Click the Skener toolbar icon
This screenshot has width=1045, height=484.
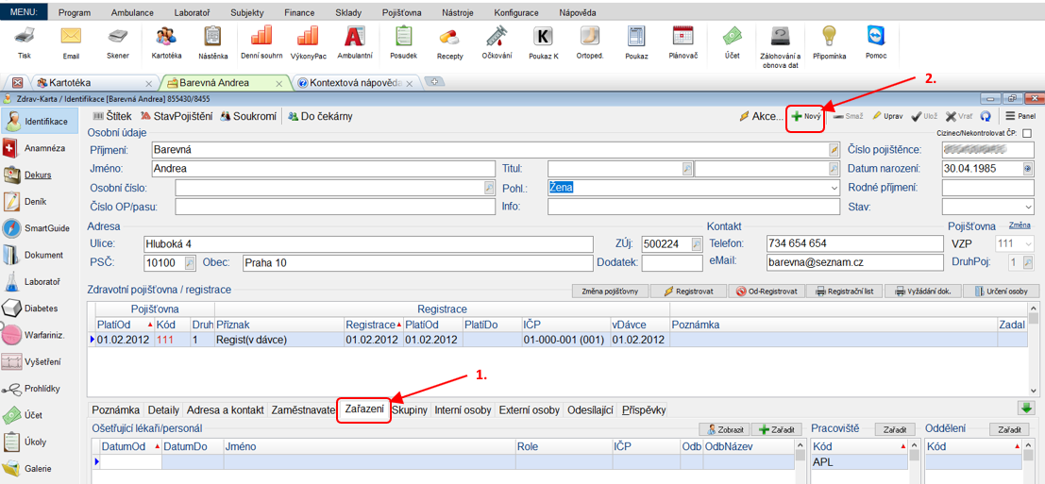coord(118,42)
